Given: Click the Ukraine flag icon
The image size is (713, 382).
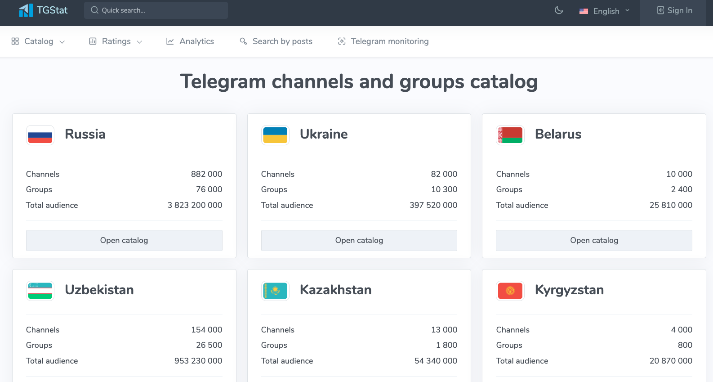Looking at the screenshot, I should pyautogui.click(x=275, y=135).
